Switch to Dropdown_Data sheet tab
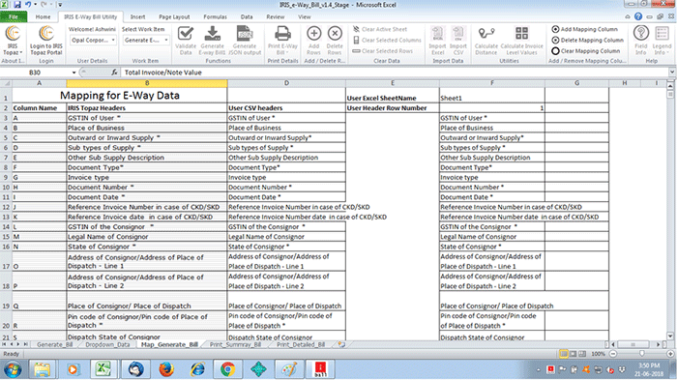This screenshot has height=380, width=677. point(107,344)
